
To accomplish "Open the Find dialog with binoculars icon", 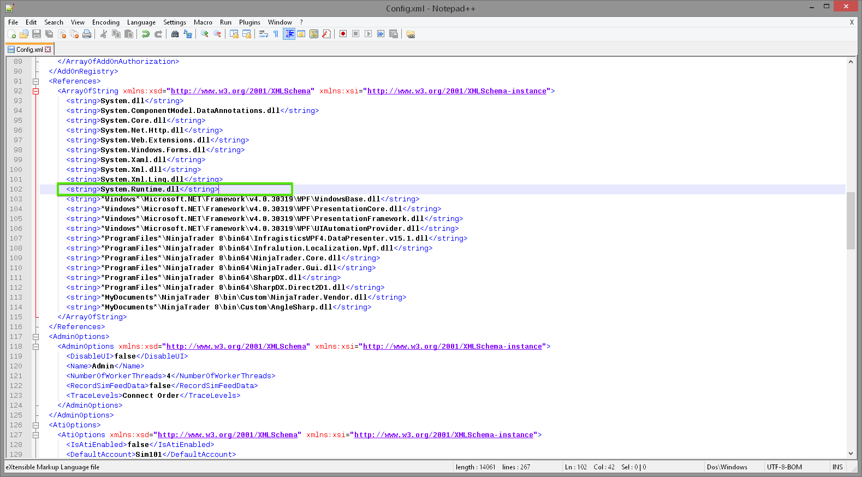I will point(175,34).
